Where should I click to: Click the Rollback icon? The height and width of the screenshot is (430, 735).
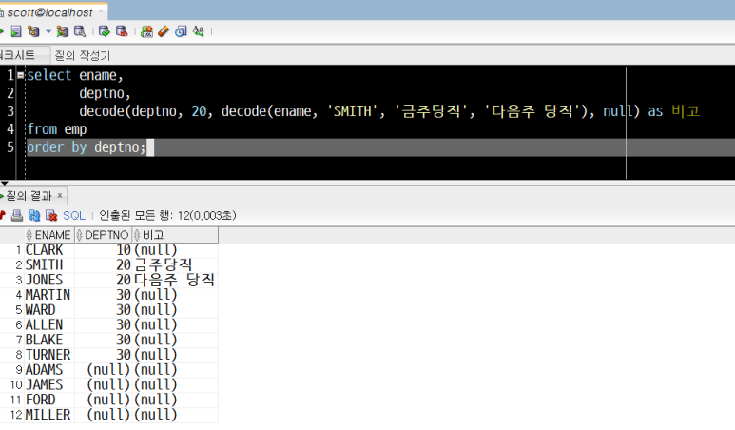(122, 31)
